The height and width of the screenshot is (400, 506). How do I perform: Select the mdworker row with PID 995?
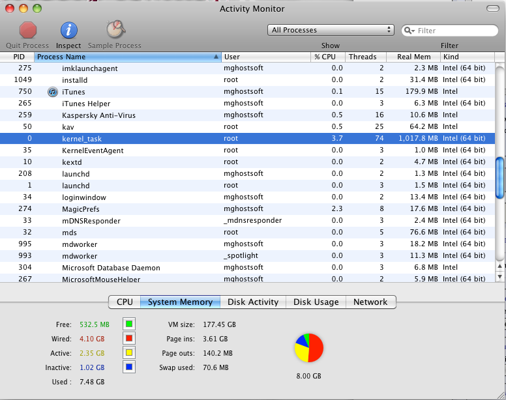(247, 244)
